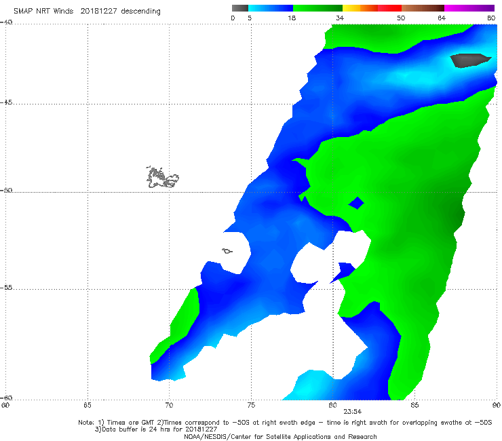The height and width of the screenshot is (441, 502).
Task: Click the yellow-orange segment of the color bar
Action: point(360,8)
